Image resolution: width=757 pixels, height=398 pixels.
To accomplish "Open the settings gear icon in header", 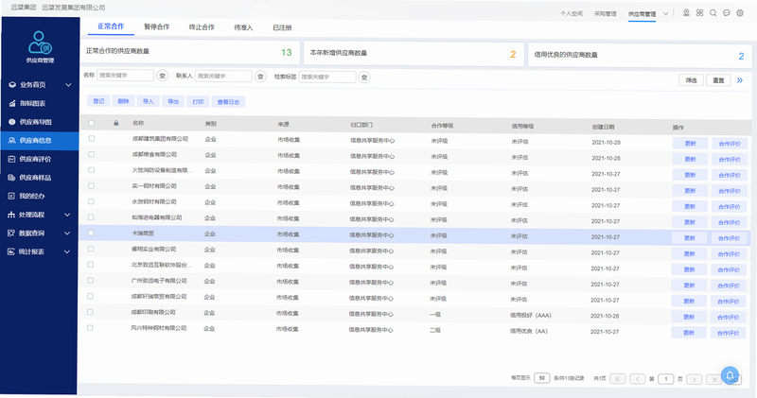I will [x=740, y=13].
